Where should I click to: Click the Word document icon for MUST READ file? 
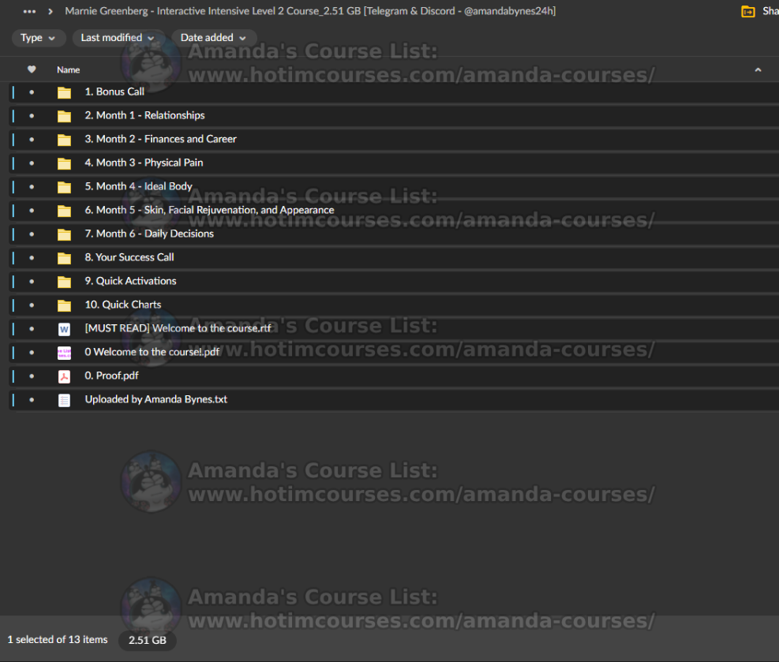tap(64, 329)
